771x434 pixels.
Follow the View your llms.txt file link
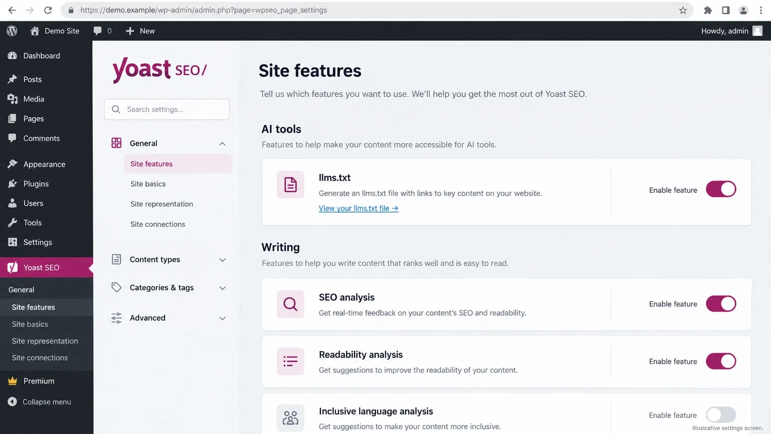(358, 208)
